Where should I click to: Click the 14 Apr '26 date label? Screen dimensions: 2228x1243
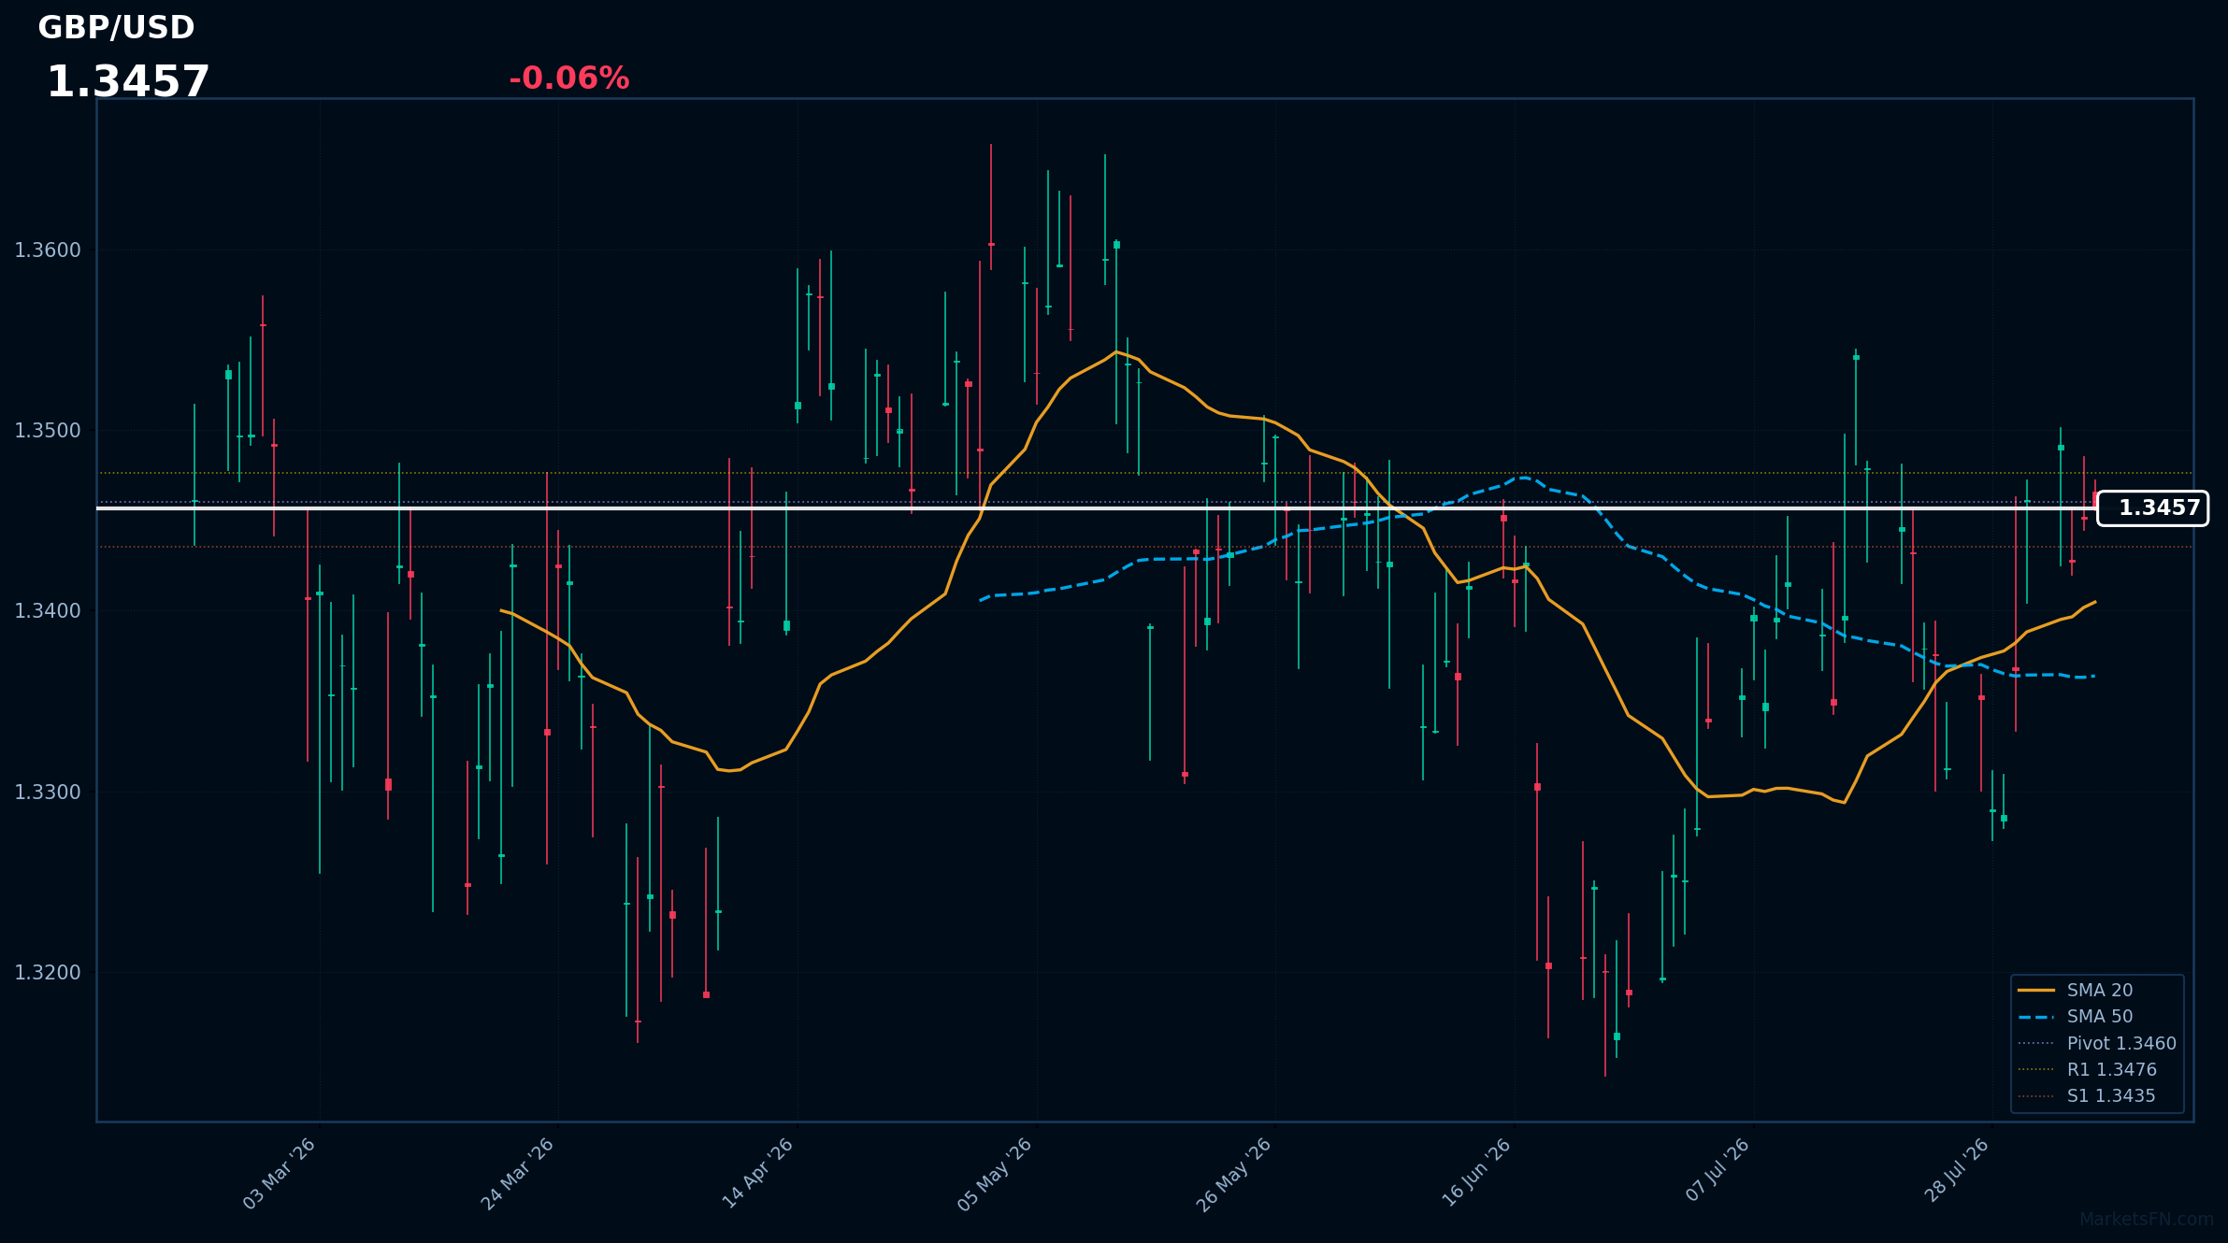(757, 1174)
